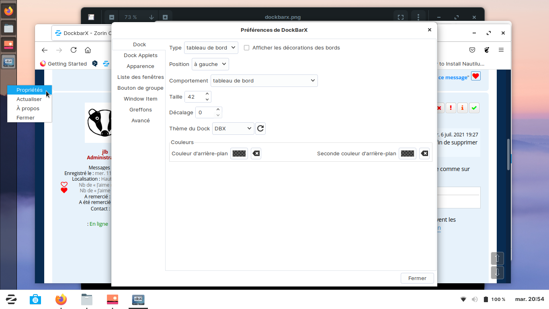Increase the Taille value with stepper

click(207, 94)
